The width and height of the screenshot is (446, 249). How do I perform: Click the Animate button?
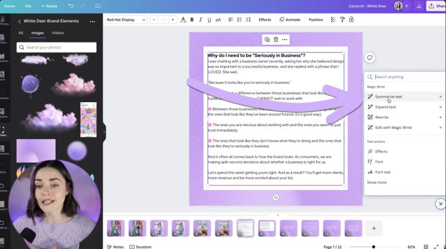(x=290, y=20)
